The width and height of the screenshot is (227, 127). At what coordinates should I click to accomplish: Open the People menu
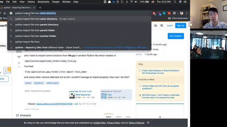[56, 2]
